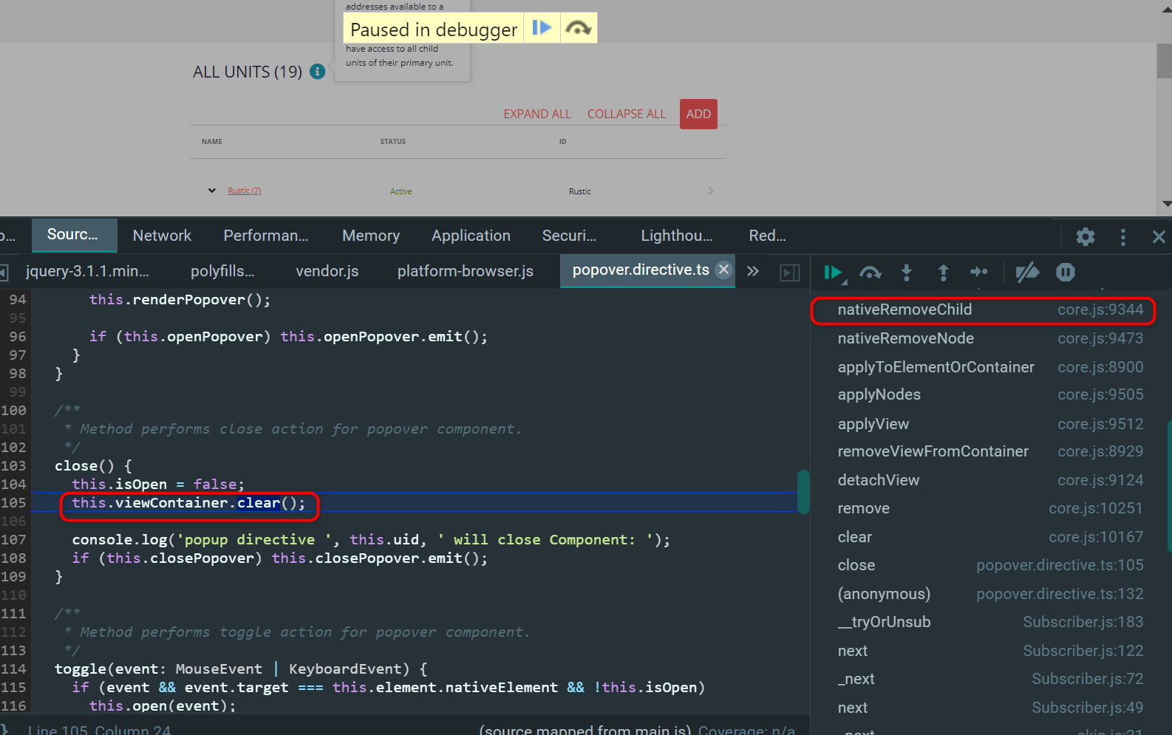Screen dimensions: 1172x735
Task: Open the Redux panel tab
Action: (x=767, y=235)
